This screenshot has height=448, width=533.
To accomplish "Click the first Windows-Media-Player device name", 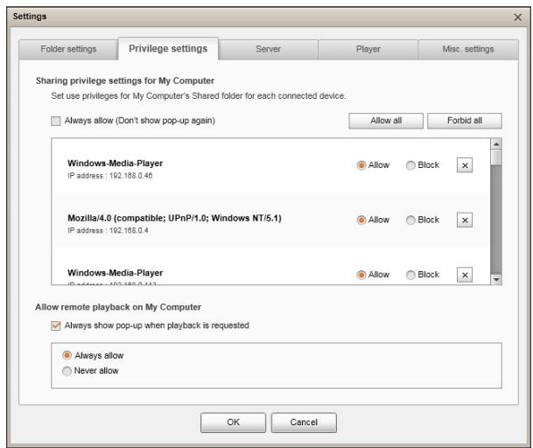I will tap(115, 163).
